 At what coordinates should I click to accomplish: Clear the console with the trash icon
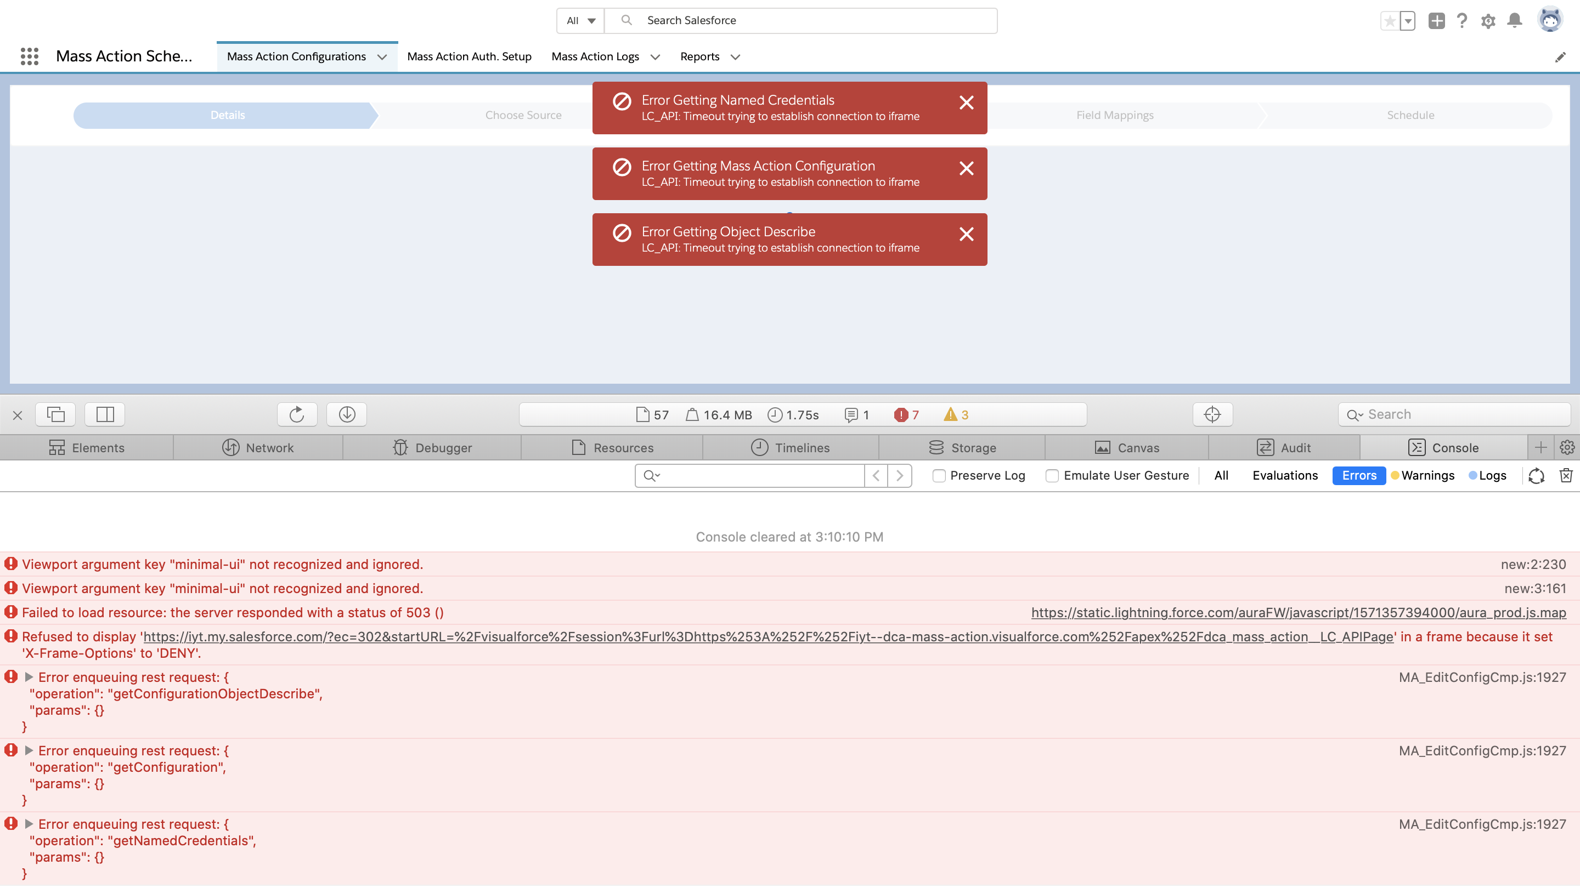[x=1566, y=476]
